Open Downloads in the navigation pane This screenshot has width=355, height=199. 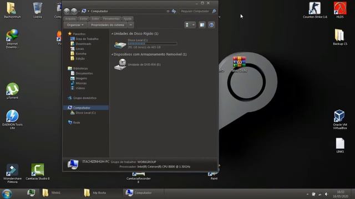83,44
